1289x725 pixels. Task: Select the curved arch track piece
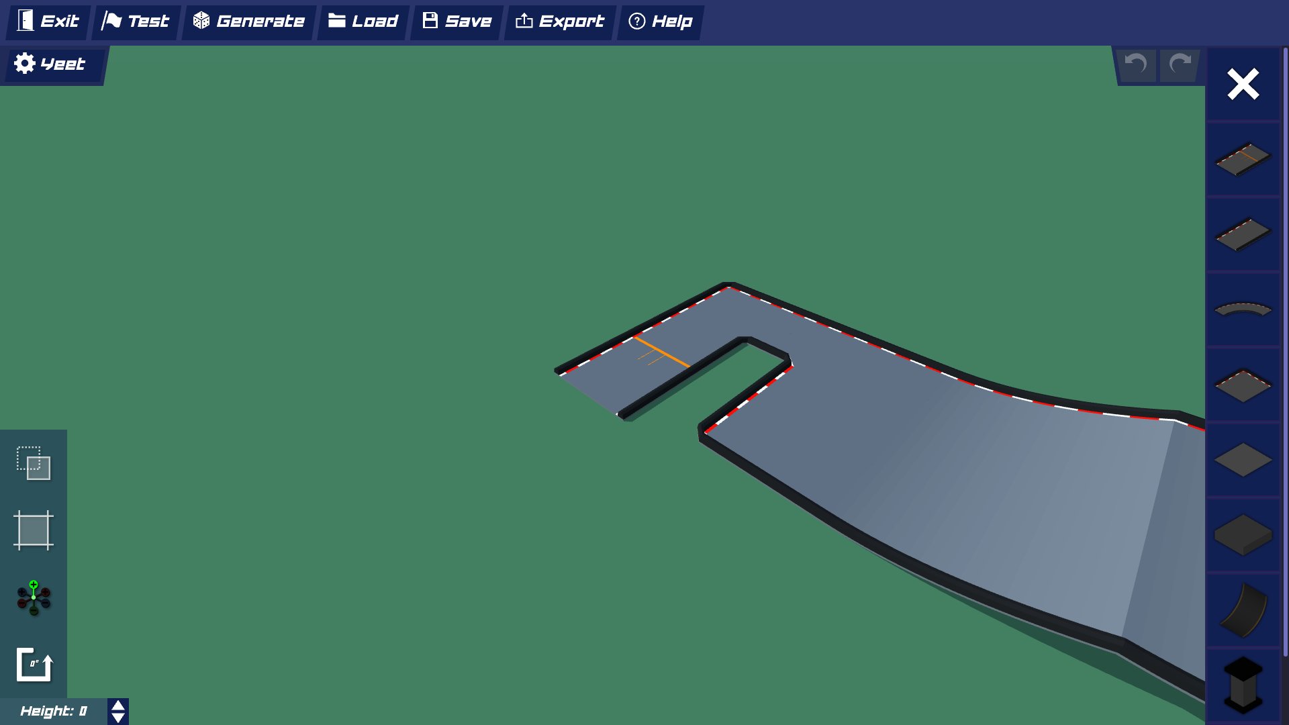click(x=1243, y=309)
